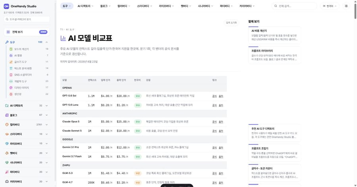Open the 도구 top navigation menu
Image resolution: width=357 pixels, height=187 pixels.
(x=67, y=6)
